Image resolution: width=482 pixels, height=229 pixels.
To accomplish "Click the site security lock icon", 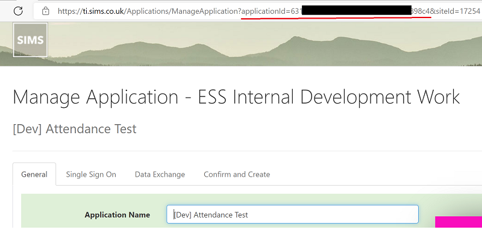I will [x=46, y=11].
